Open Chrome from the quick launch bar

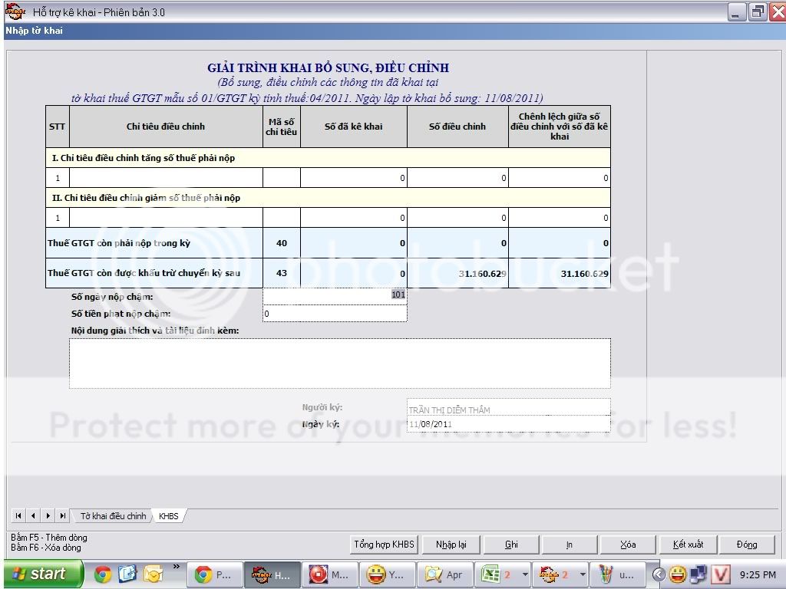tap(103, 574)
